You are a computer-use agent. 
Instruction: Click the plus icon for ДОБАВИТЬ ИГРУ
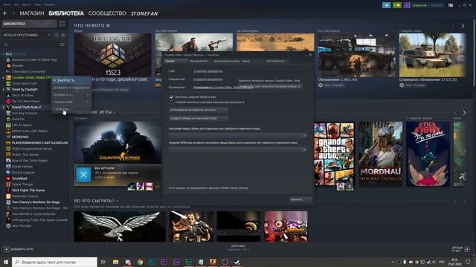click(7, 249)
